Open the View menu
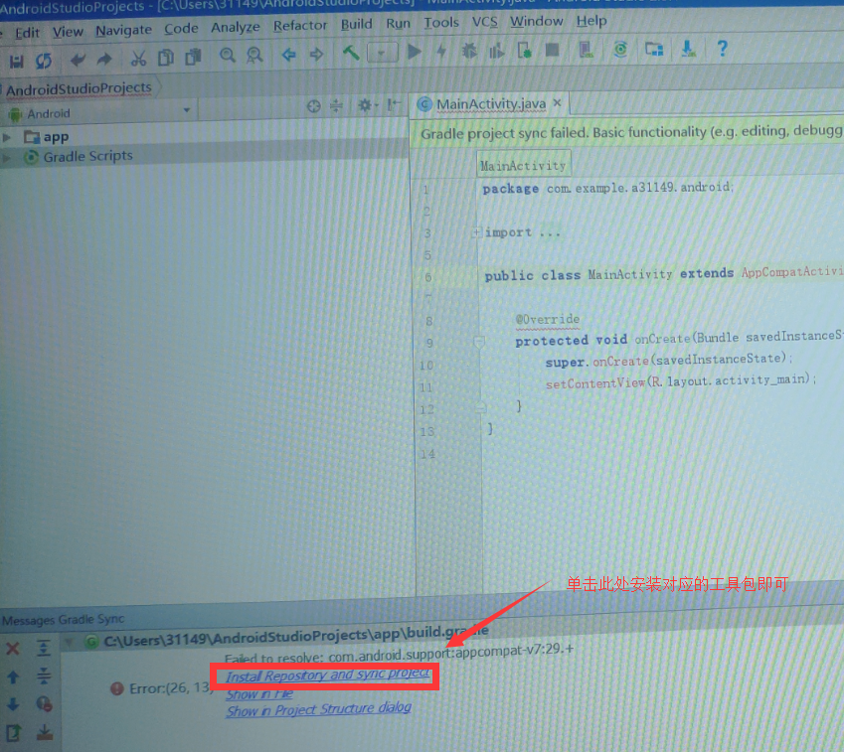The image size is (844, 752). [x=68, y=32]
